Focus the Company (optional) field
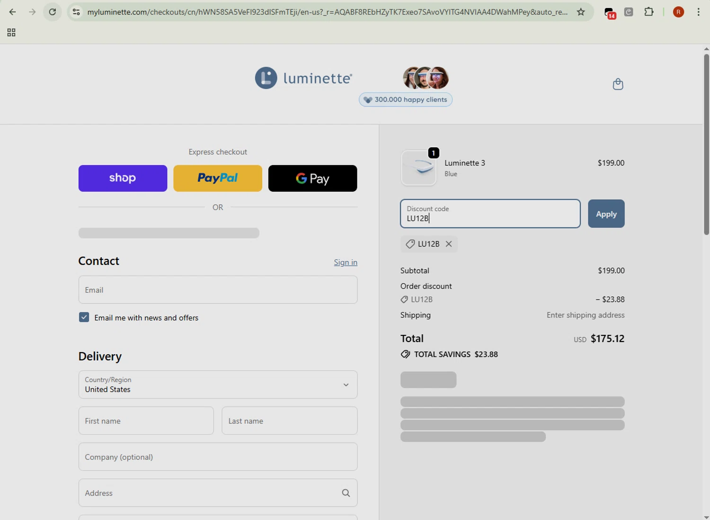The width and height of the screenshot is (710, 520). (218, 457)
